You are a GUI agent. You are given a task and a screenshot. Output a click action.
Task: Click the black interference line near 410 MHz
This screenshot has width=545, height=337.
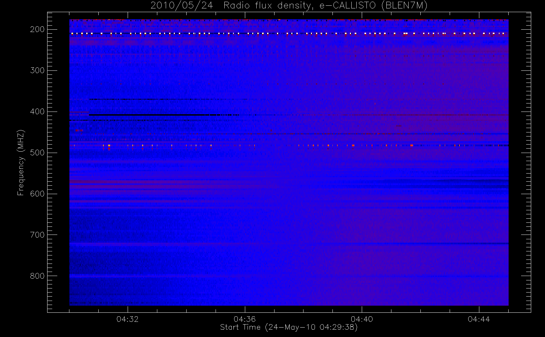click(x=164, y=115)
